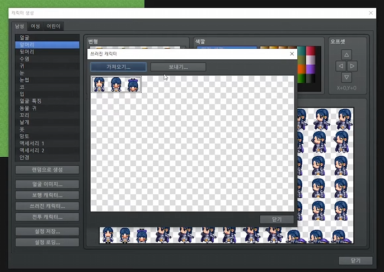Select 꼬리 in the parts list
The height and width of the screenshot is (272, 384).
(47, 115)
